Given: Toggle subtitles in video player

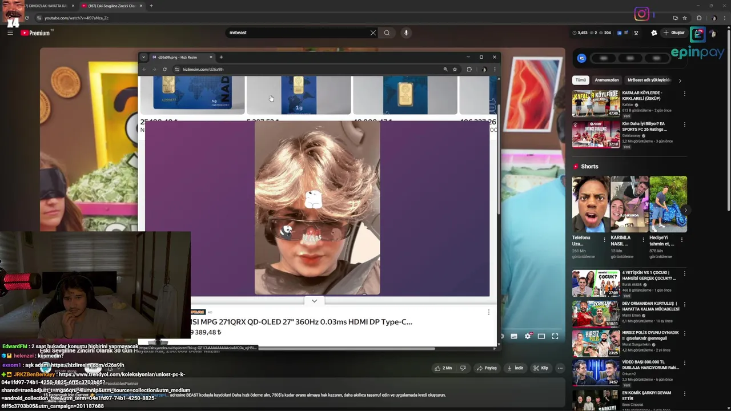Looking at the screenshot, I should pyautogui.click(x=514, y=336).
